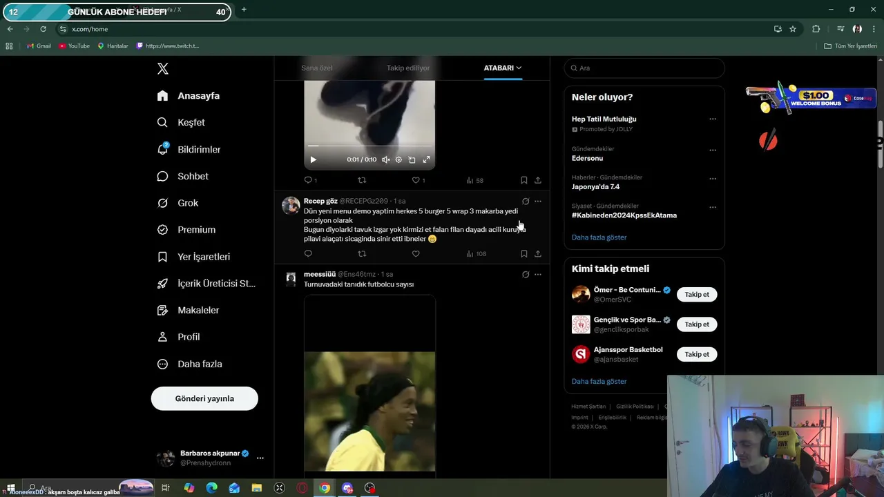This screenshot has height=497, width=884.
Task: Open File Explorer from taskbar
Action: [x=256, y=488]
